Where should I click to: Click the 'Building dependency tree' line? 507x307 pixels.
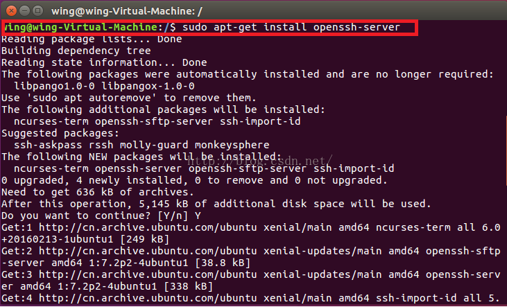point(76,51)
